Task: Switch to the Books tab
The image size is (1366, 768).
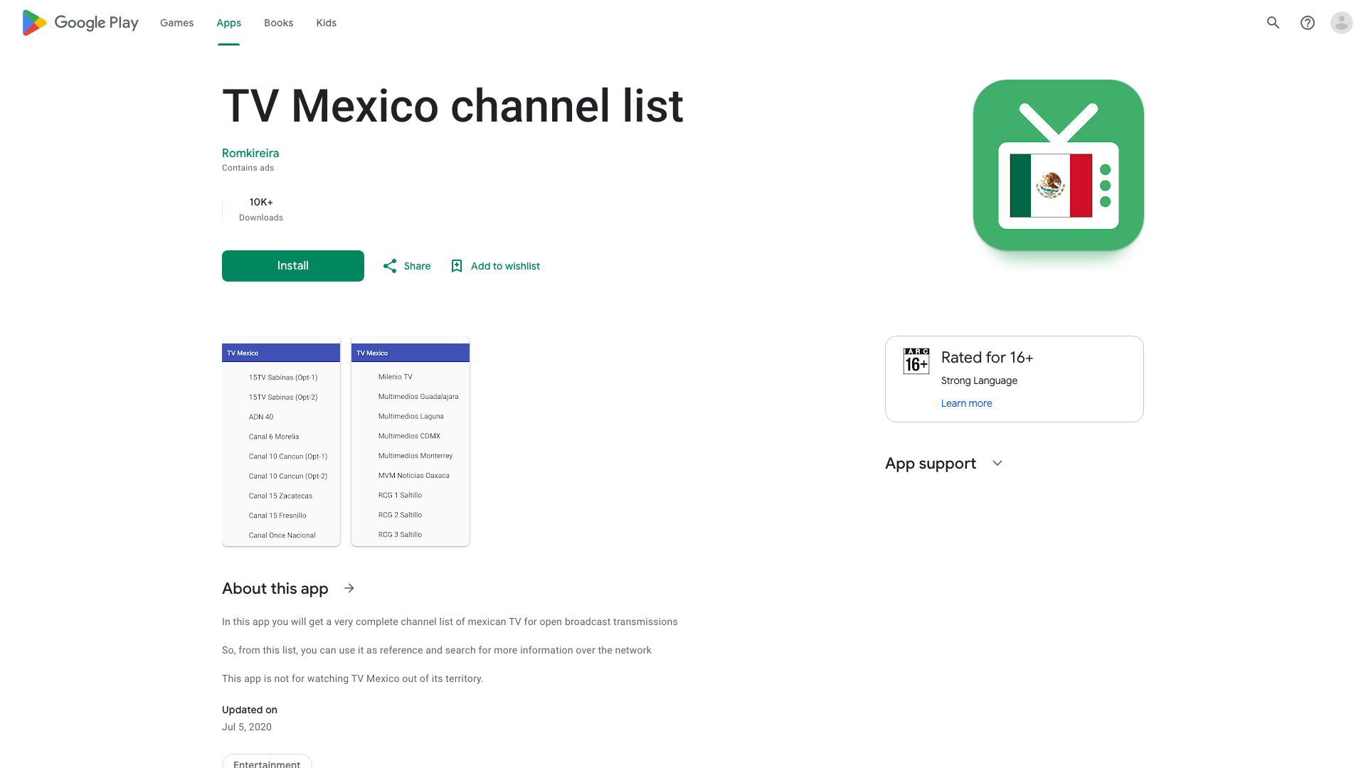Action: 279,23
